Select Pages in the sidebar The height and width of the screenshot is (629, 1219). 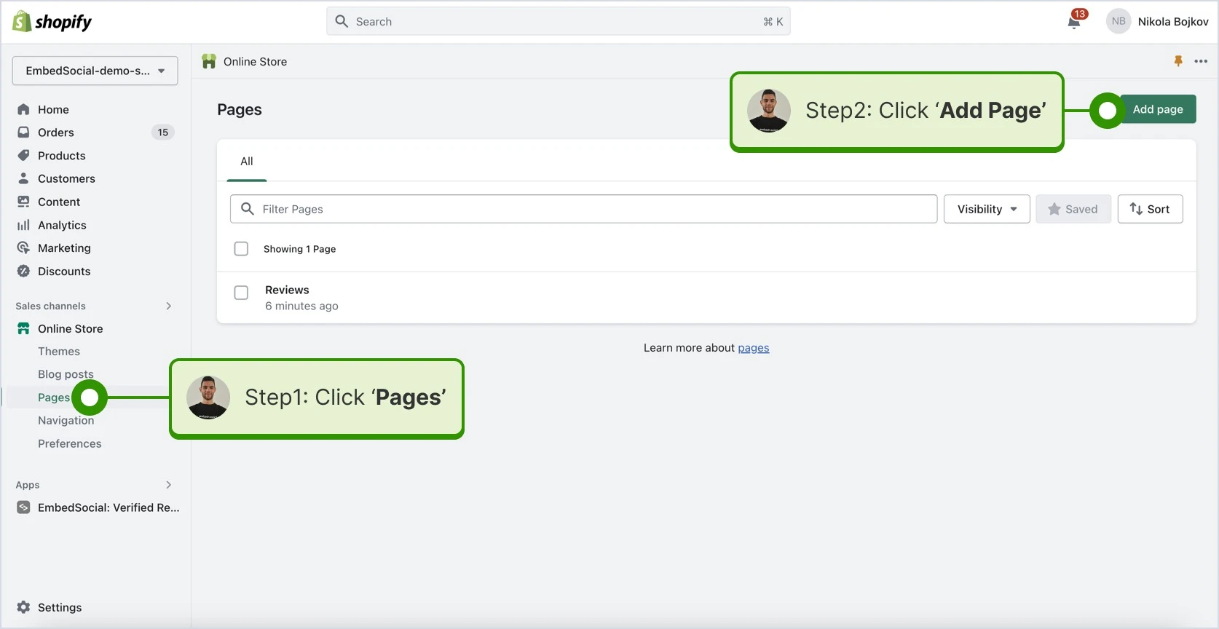(54, 397)
